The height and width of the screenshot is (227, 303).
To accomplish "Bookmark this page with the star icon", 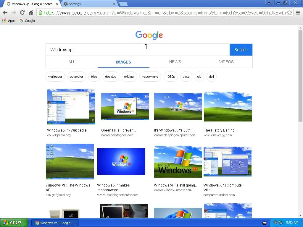I will (289, 13).
